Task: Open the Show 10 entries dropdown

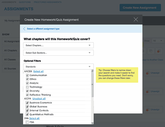Action: [x=158, y=41]
